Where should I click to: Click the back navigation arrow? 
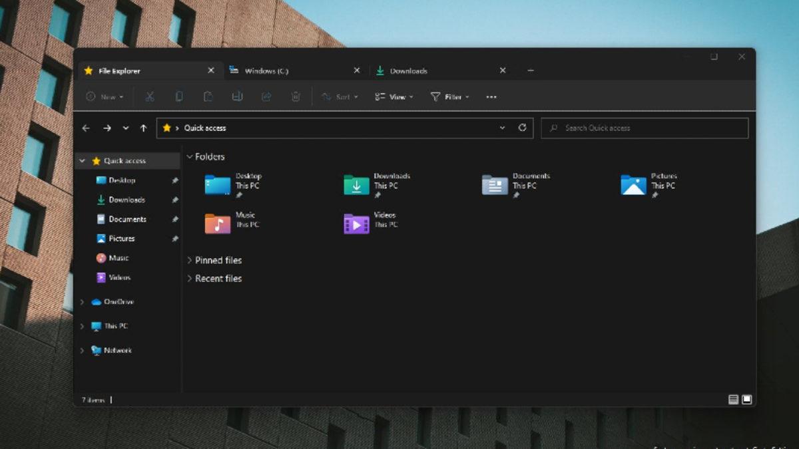(86, 128)
